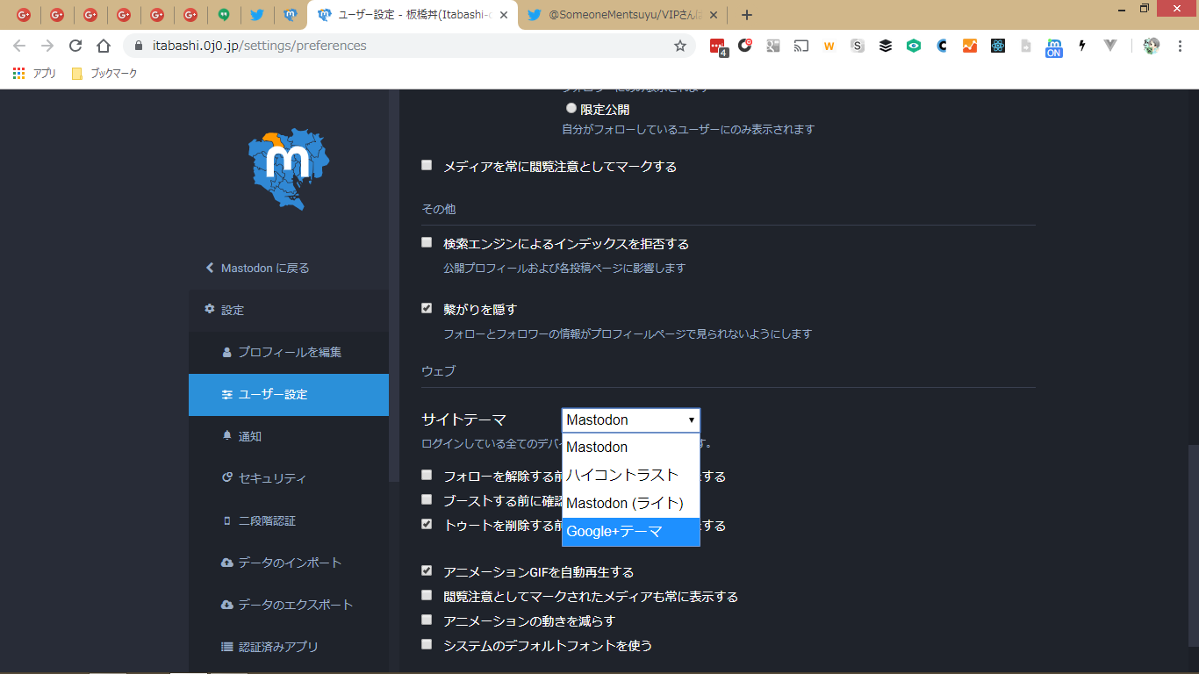This screenshot has width=1199, height=674.
Task: Toggle アニメーションGIFを自動再生する checkbox
Action: coord(427,570)
